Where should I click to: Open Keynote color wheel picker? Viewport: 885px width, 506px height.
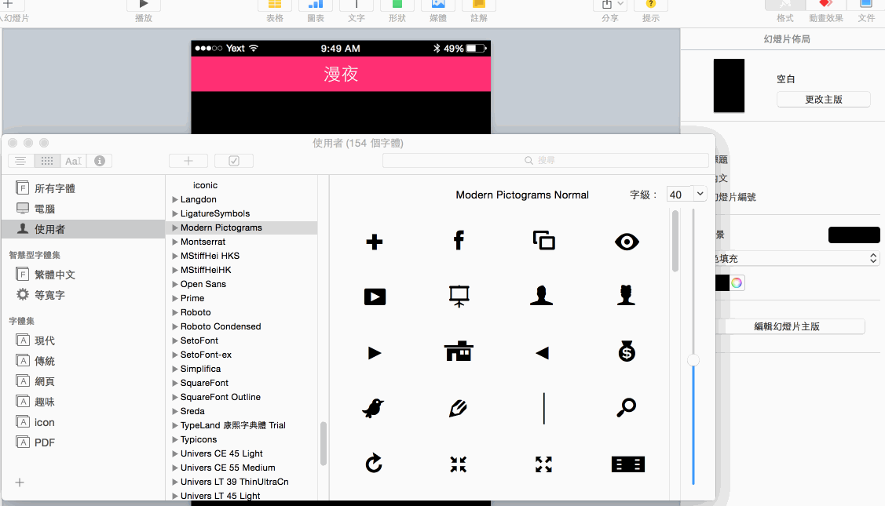737,282
